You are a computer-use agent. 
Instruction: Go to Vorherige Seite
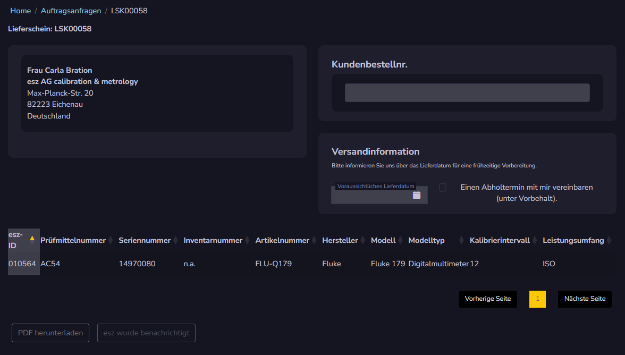click(487, 299)
